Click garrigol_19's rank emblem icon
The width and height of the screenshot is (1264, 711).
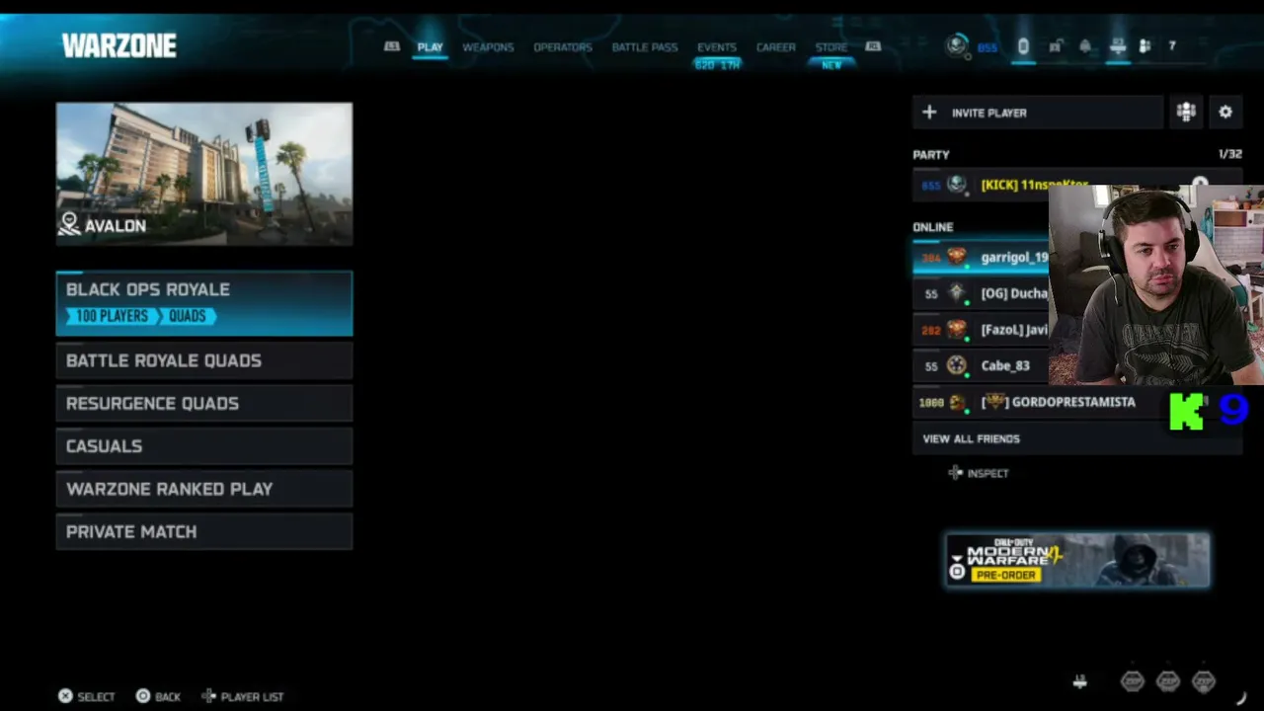click(956, 257)
